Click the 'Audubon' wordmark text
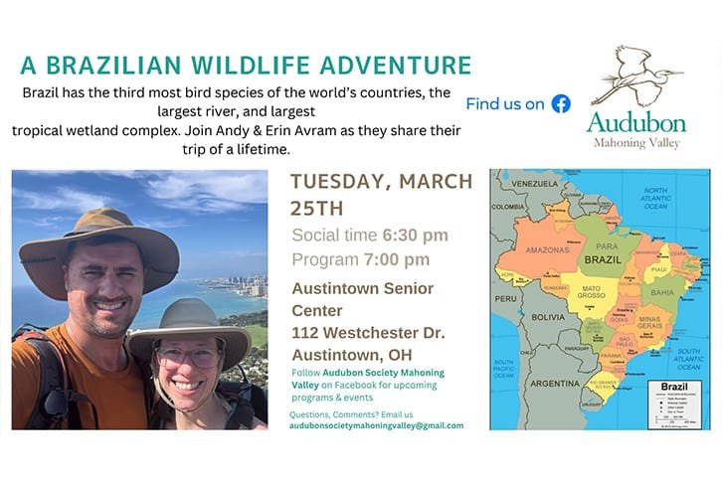This screenshot has width=722, height=481. 636,123
